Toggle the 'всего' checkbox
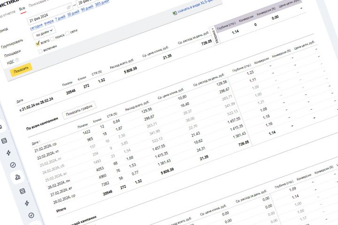This screenshot has width=338, height=225. click(38, 44)
